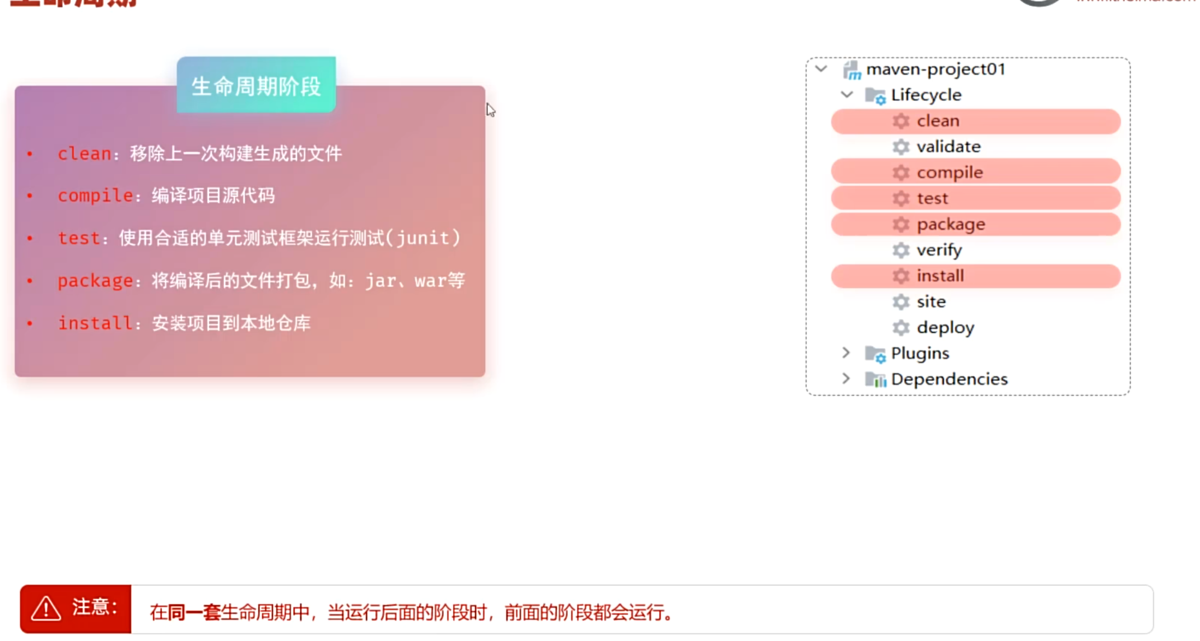Collapse the Lifecycle node chevron
Viewport: 1200px width, 641px height.
point(846,95)
